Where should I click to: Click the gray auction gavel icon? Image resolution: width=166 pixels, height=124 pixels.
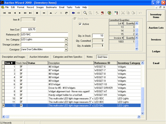(x=97, y=13)
